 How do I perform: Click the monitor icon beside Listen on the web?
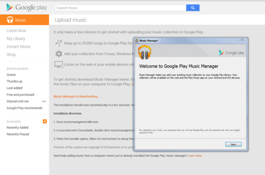[x=59, y=64]
